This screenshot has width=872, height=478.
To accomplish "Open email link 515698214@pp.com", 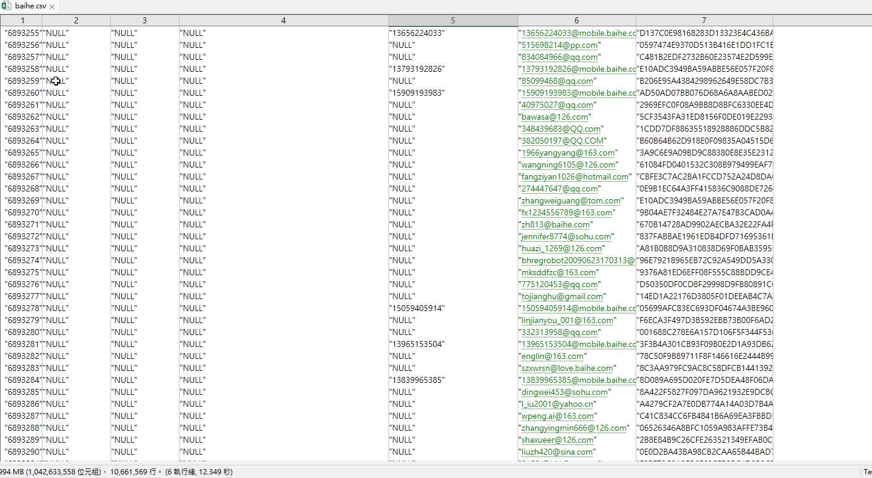I will point(560,45).
